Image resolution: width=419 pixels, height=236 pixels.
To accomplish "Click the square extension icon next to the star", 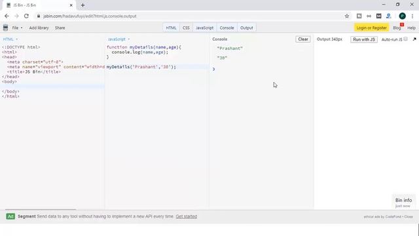I will 359,16.
